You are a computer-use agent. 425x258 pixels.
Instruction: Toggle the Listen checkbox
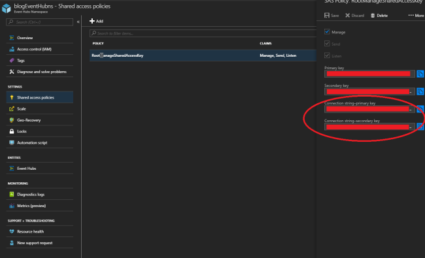pyautogui.click(x=327, y=56)
